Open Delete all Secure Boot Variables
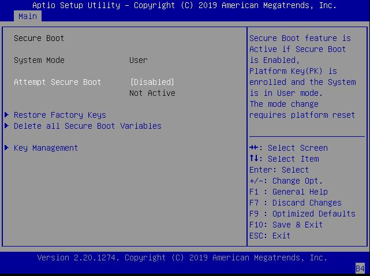This screenshot has height=276, width=370. click(88, 126)
